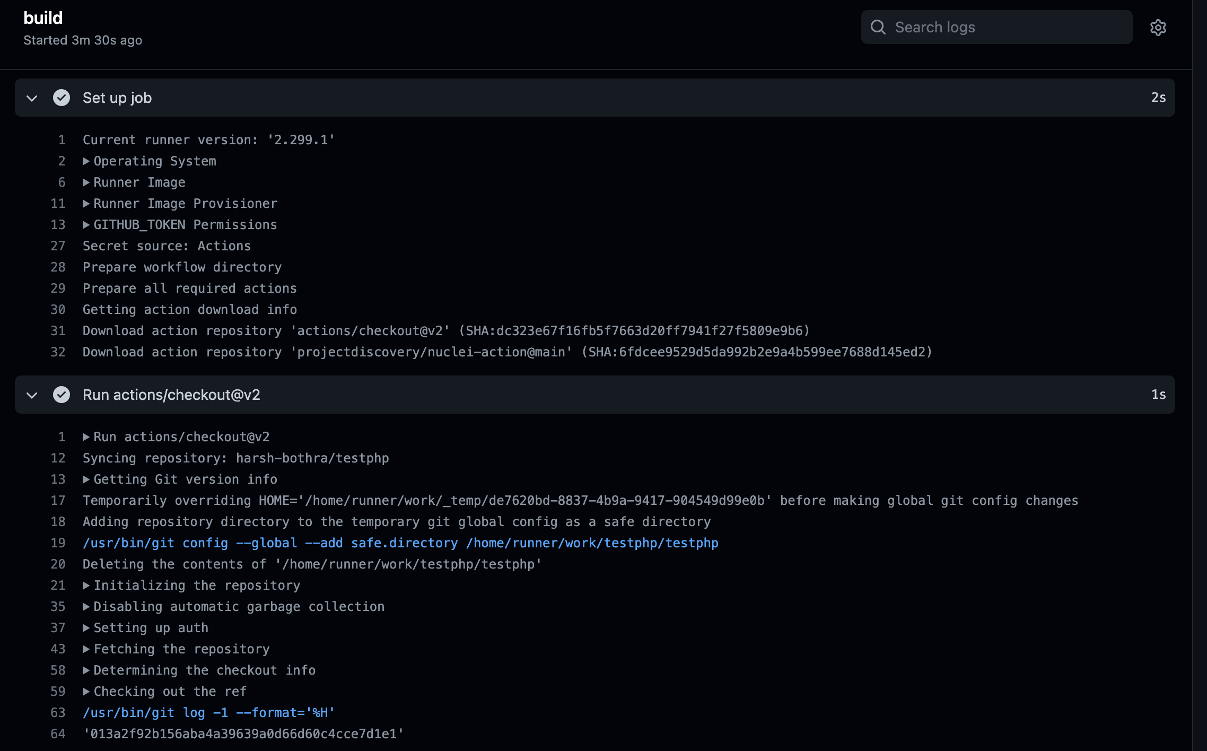Screen dimensions: 1207x751
Task: Open the log settings gear icon
Action: point(1158,28)
